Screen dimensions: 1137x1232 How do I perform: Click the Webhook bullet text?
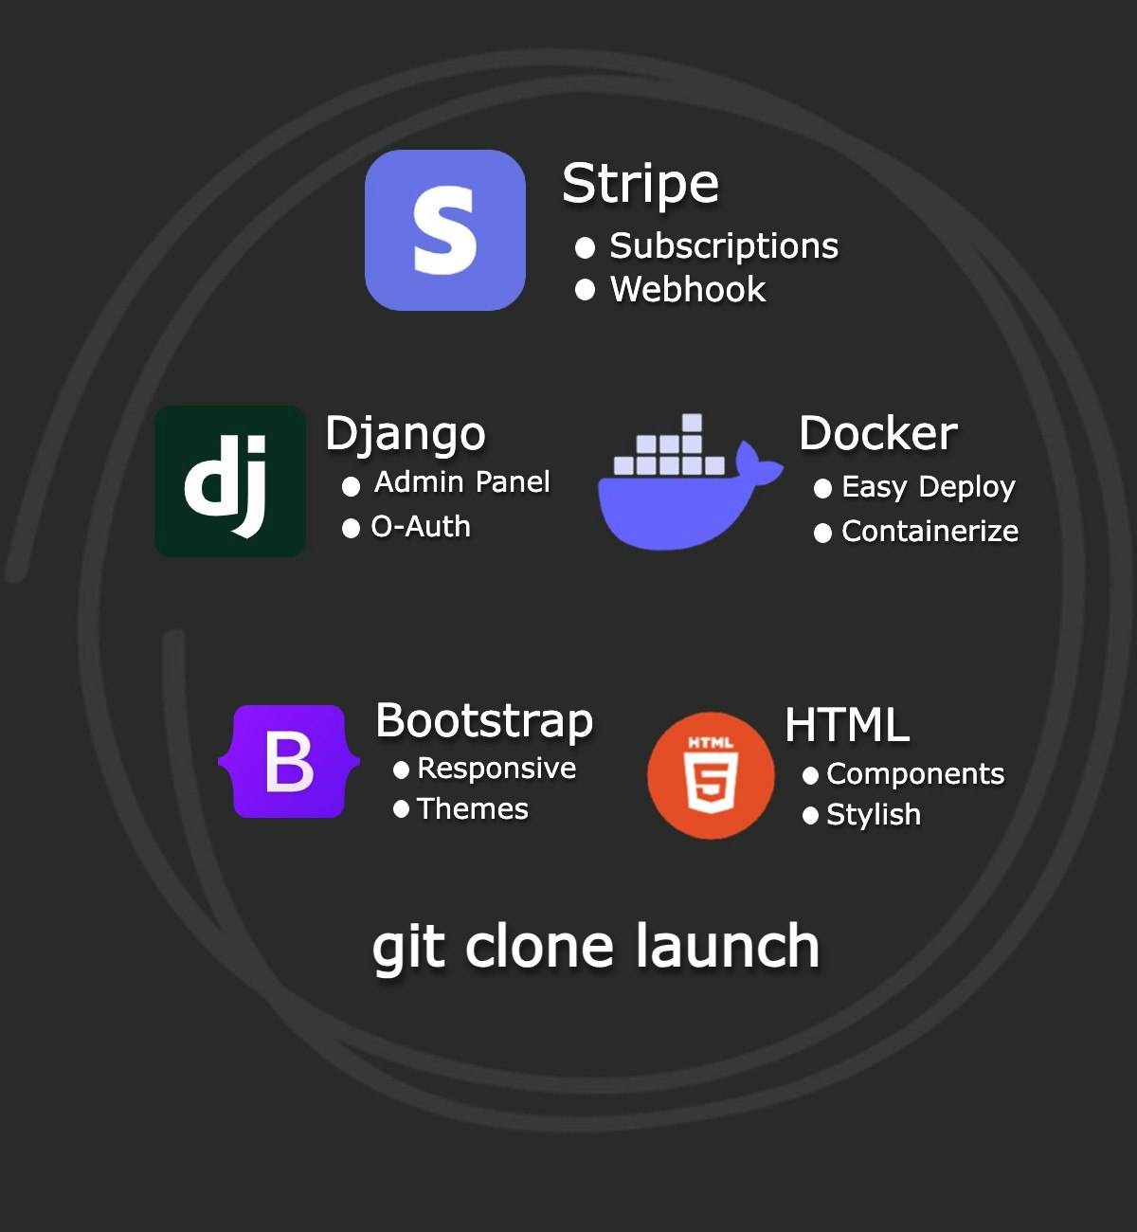coord(688,289)
